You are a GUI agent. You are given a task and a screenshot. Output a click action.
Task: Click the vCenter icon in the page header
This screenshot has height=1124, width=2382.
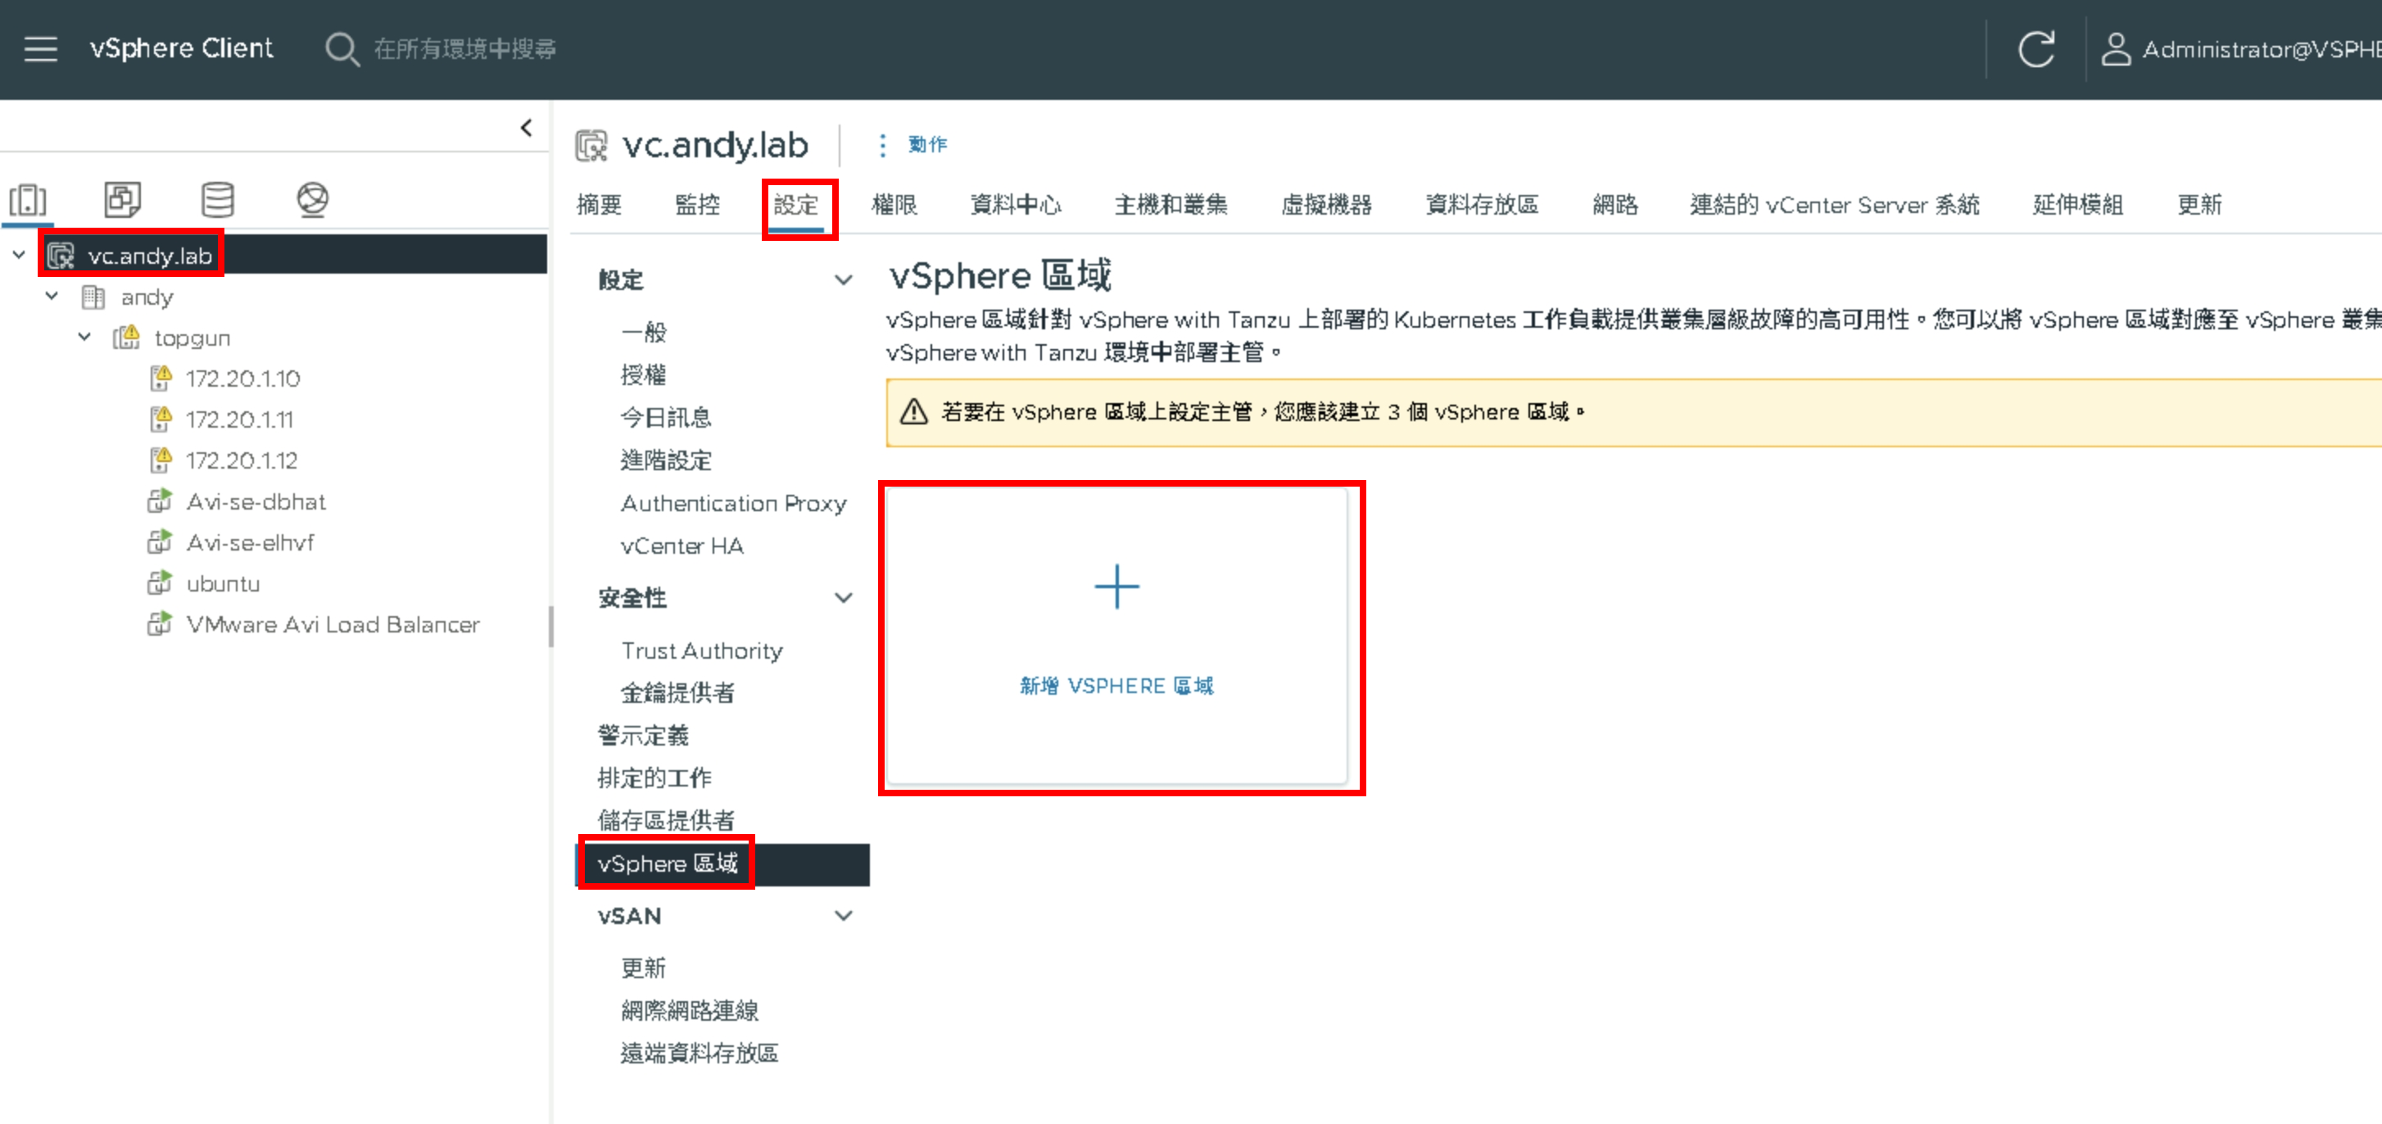591,145
